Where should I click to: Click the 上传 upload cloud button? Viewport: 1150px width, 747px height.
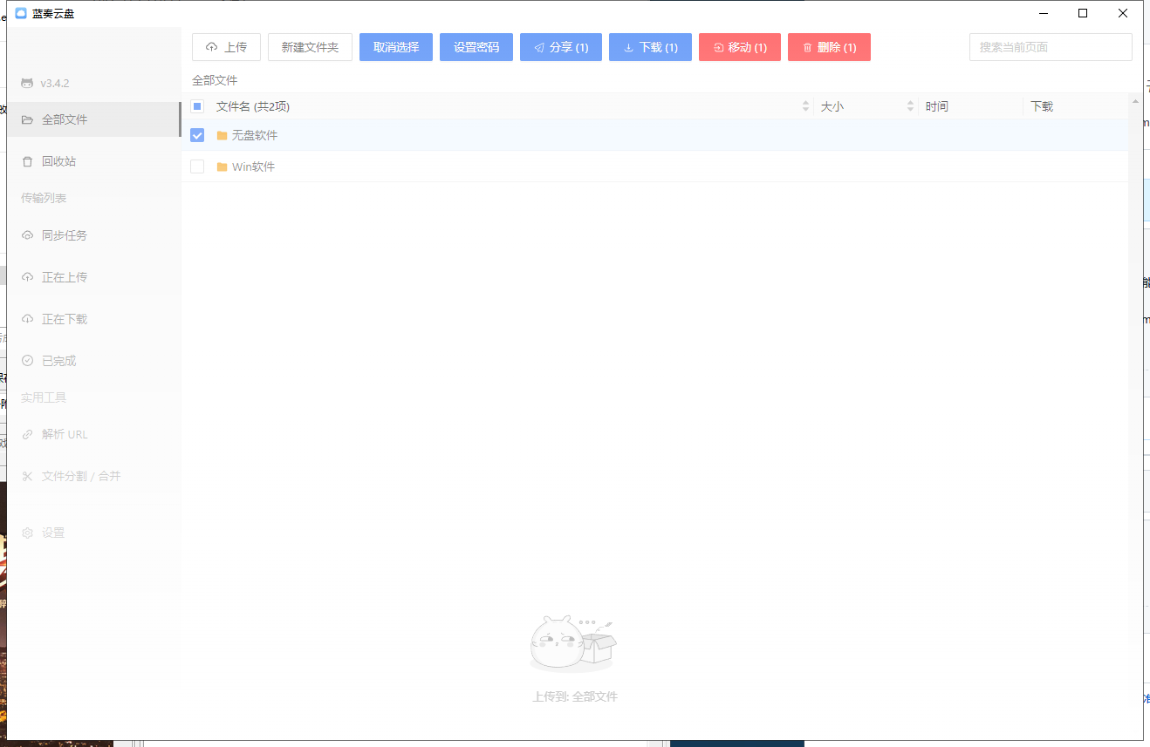click(x=226, y=47)
